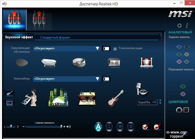195x139 pixels.
Task: Select sound profile button A
Action: coord(98,127)
